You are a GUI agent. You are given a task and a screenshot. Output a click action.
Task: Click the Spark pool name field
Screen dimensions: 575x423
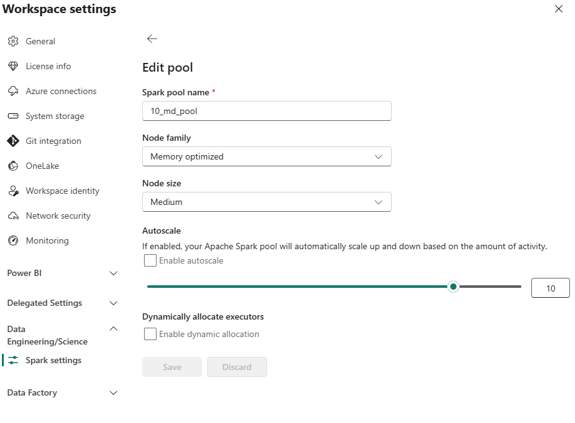(x=266, y=111)
